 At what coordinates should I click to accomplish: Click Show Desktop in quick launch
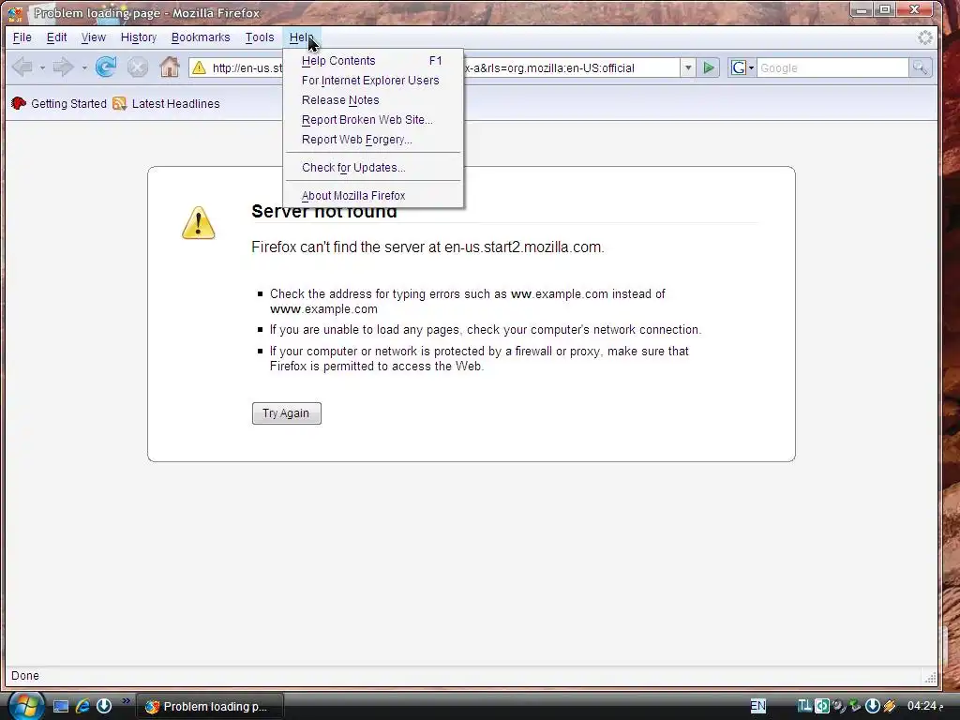click(x=61, y=706)
